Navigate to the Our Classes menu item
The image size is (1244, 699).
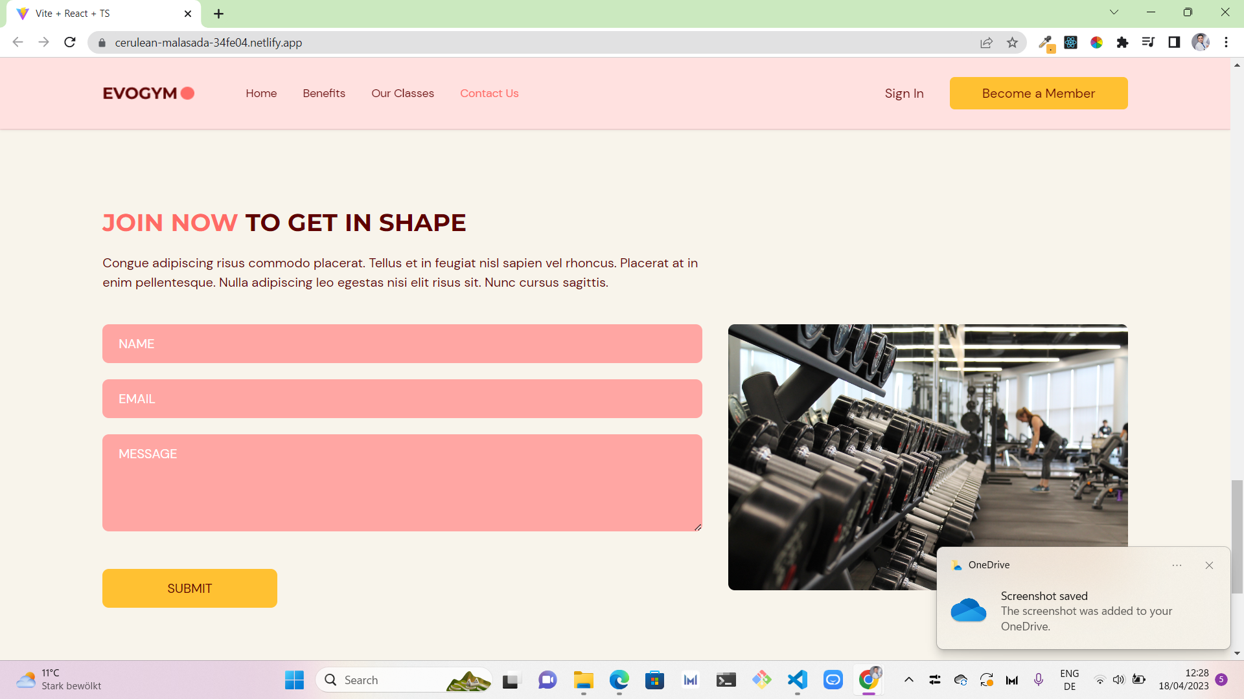[402, 93]
